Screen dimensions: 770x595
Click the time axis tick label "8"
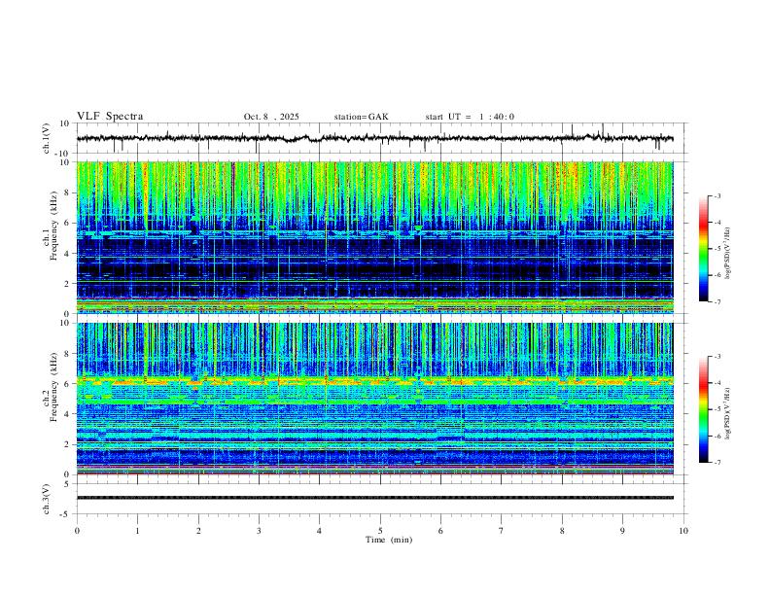(x=562, y=531)
